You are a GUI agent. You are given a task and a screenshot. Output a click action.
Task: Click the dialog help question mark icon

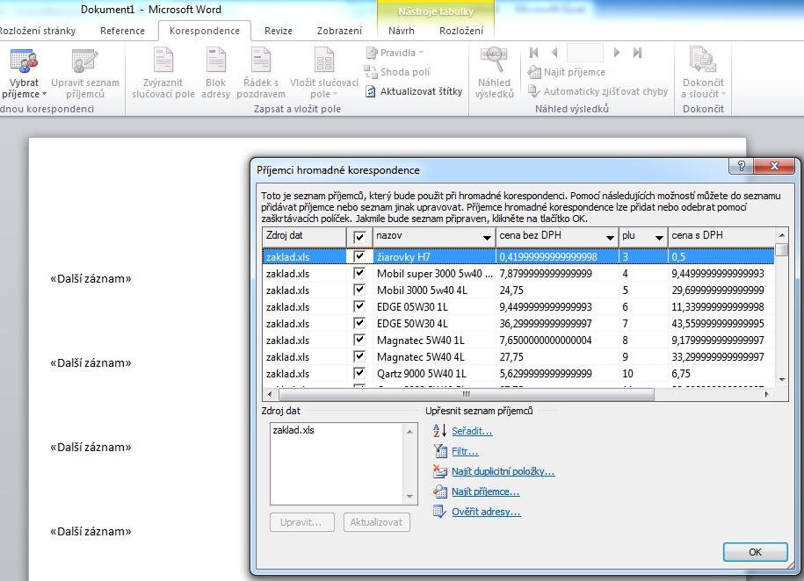click(x=742, y=167)
